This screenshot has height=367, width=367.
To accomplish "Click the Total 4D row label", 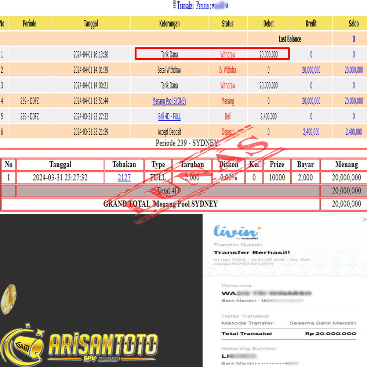I will point(168,191).
